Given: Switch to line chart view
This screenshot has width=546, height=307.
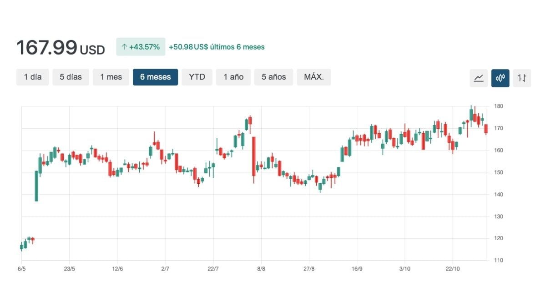Looking at the screenshot, I should coord(478,78).
